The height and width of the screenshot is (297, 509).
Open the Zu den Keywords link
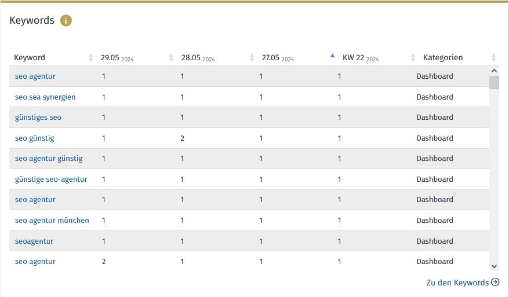coord(457,283)
